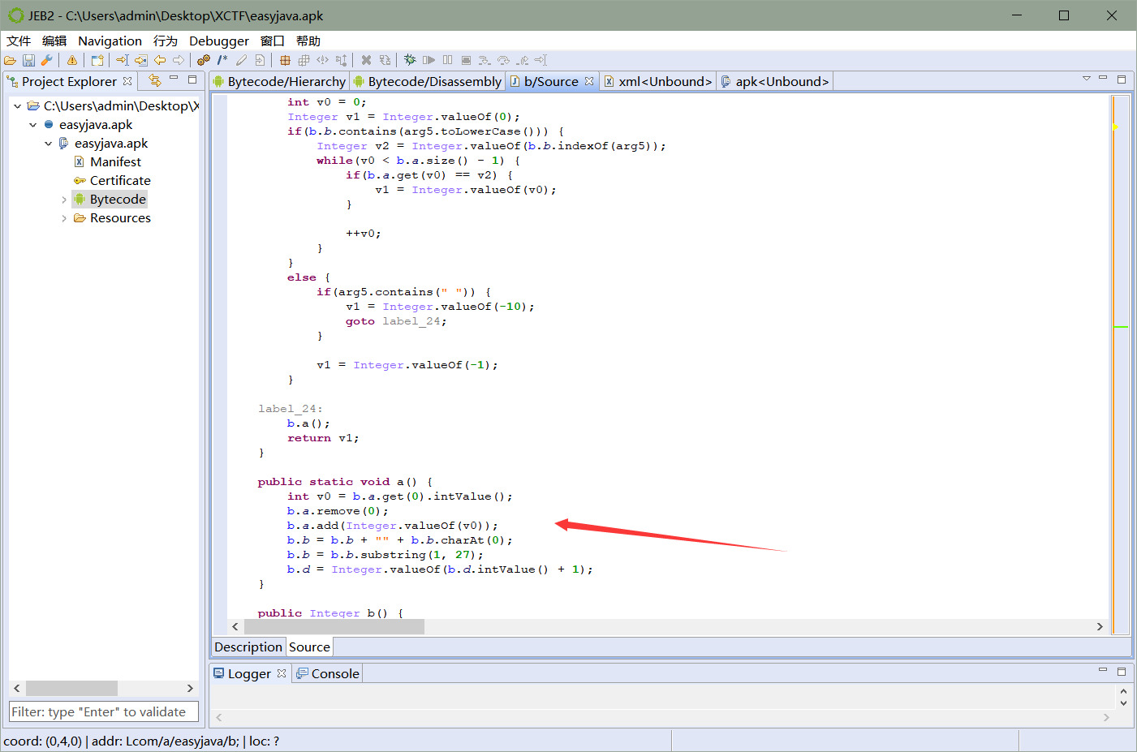Click the code editor horizontal scrollbar thumb
This screenshot has width=1137, height=752.
pyautogui.click(x=334, y=626)
